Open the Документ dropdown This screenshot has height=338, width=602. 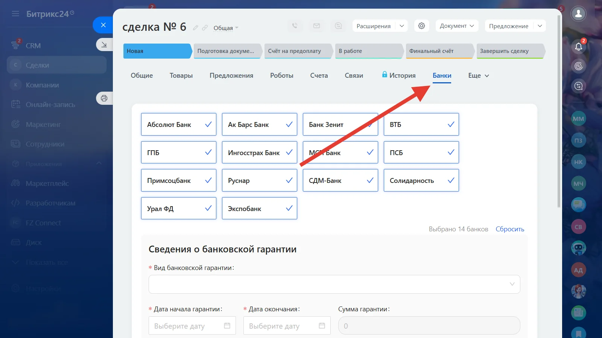(457, 26)
